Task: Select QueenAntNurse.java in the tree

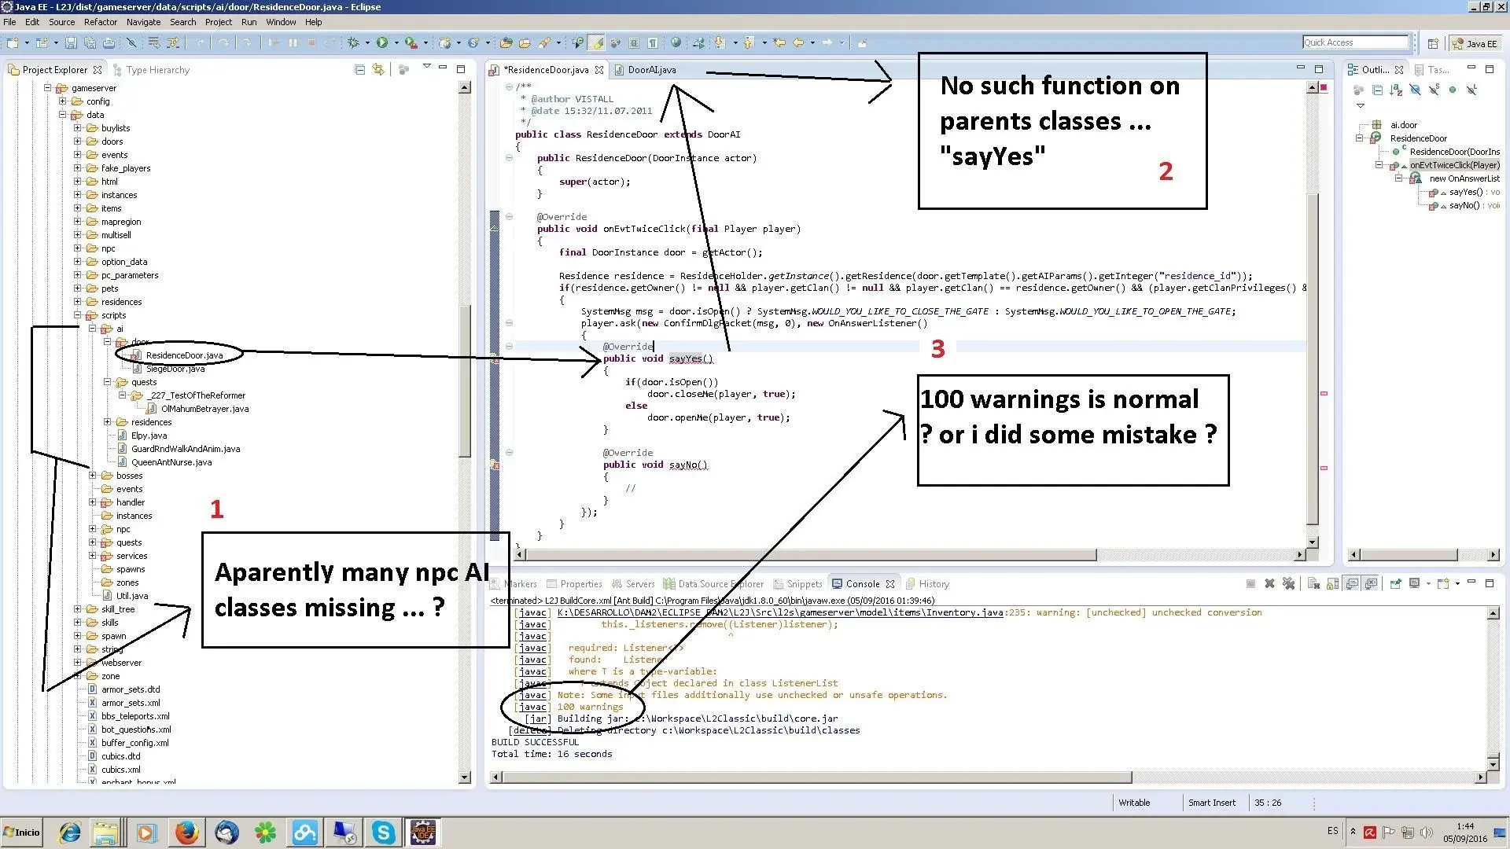Action: click(x=171, y=462)
